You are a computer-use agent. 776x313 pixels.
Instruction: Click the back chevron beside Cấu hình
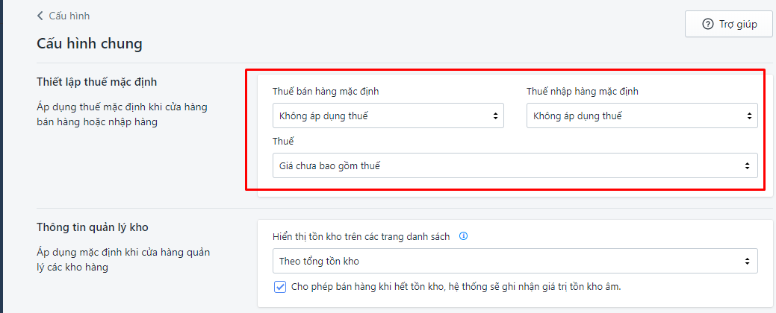[x=40, y=16]
